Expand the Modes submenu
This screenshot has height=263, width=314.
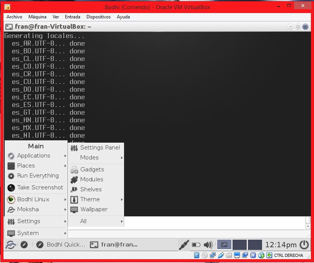[x=90, y=158]
